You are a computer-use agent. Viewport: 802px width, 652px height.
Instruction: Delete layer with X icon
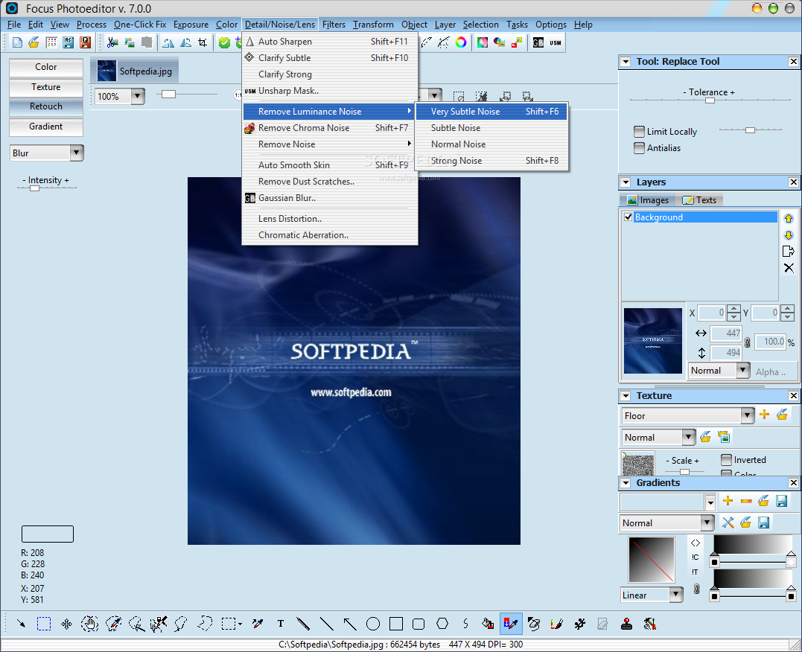(789, 268)
